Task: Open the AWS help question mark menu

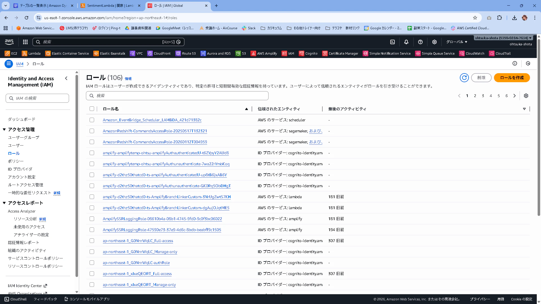Action: (x=420, y=42)
